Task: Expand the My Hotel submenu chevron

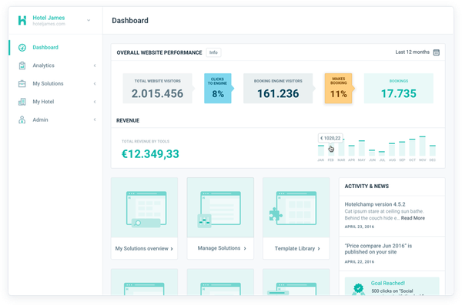Action: coord(95,102)
